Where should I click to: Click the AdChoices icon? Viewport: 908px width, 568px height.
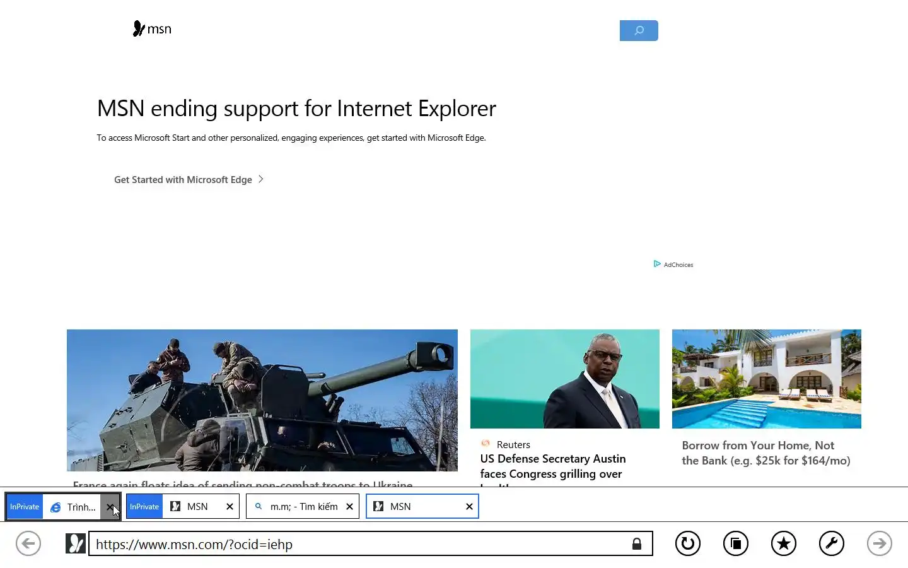(x=657, y=264)
